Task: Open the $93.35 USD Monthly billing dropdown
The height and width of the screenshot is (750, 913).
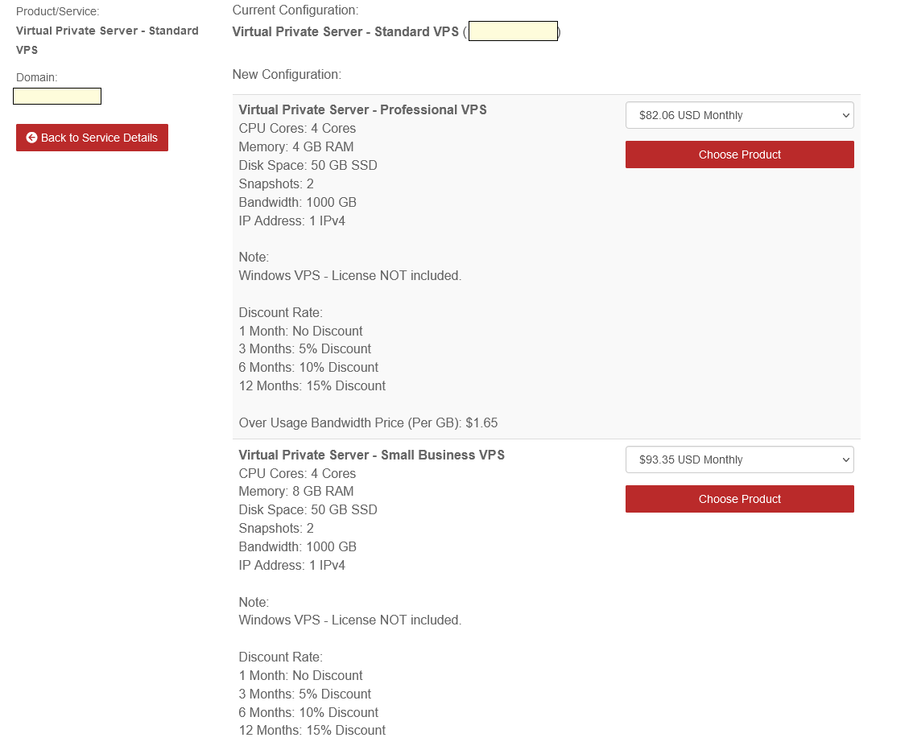Action: 739,459
